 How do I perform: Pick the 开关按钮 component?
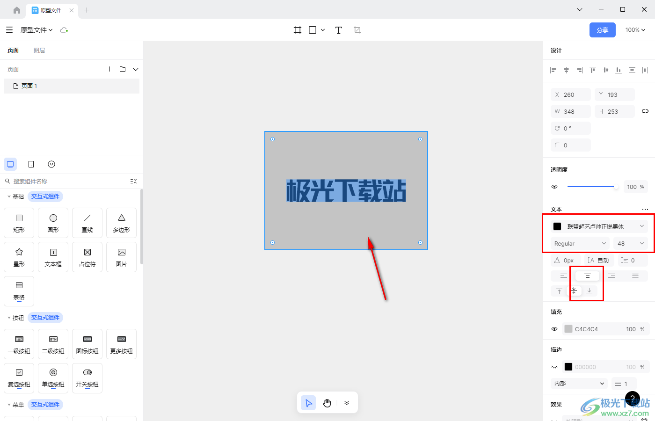click(x=87, y=378)
